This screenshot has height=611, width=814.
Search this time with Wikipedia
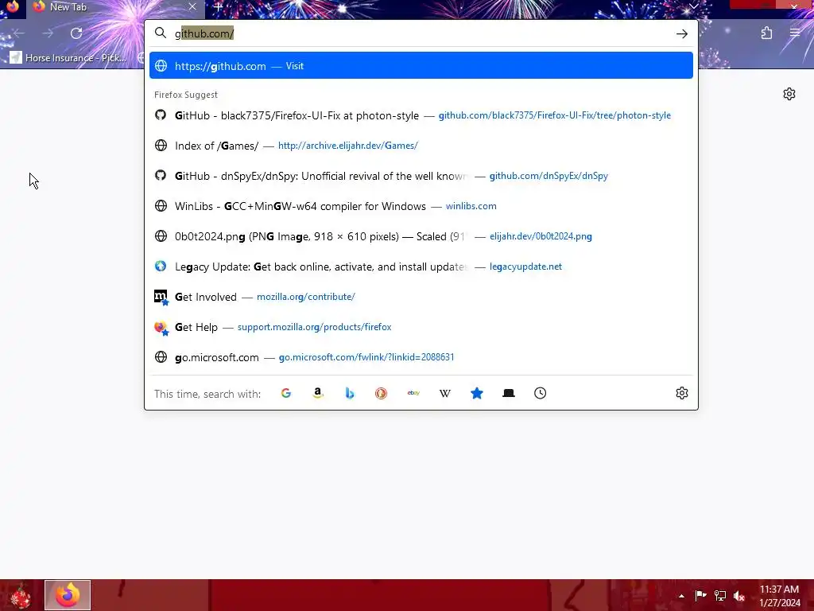(445, 393)
